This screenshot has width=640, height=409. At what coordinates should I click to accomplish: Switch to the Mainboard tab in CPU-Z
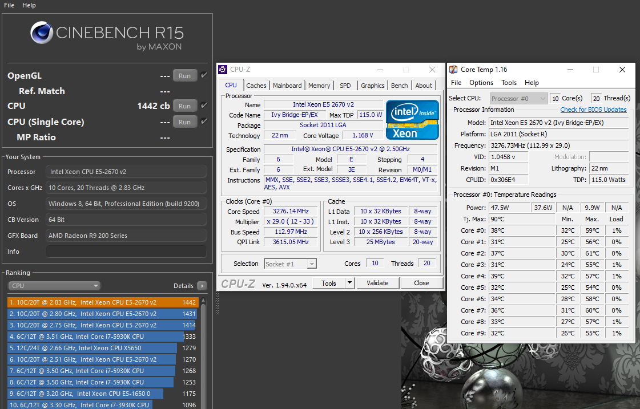pos(287,86)
